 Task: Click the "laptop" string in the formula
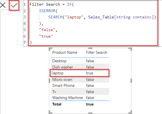pyautogui.click(x=74, y=17)
